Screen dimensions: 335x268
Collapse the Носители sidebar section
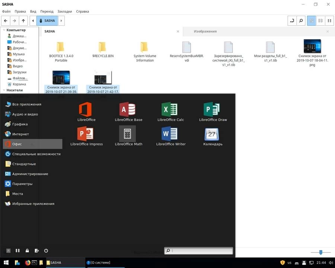pos(4,90)
